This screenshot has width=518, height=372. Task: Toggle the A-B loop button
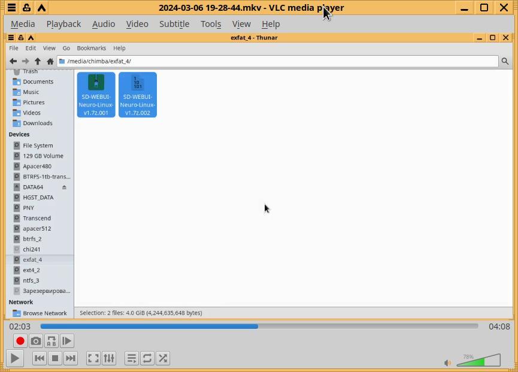click(x=52, y=341)
